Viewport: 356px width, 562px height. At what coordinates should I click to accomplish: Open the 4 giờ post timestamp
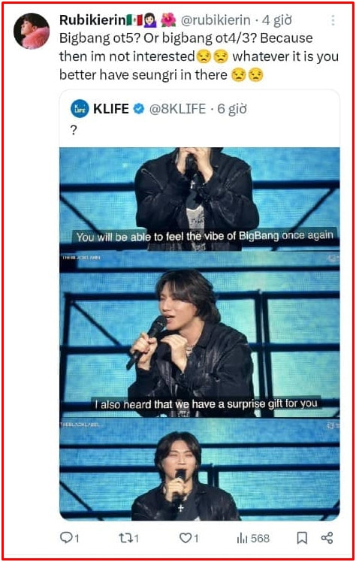(x=277, y=20)
